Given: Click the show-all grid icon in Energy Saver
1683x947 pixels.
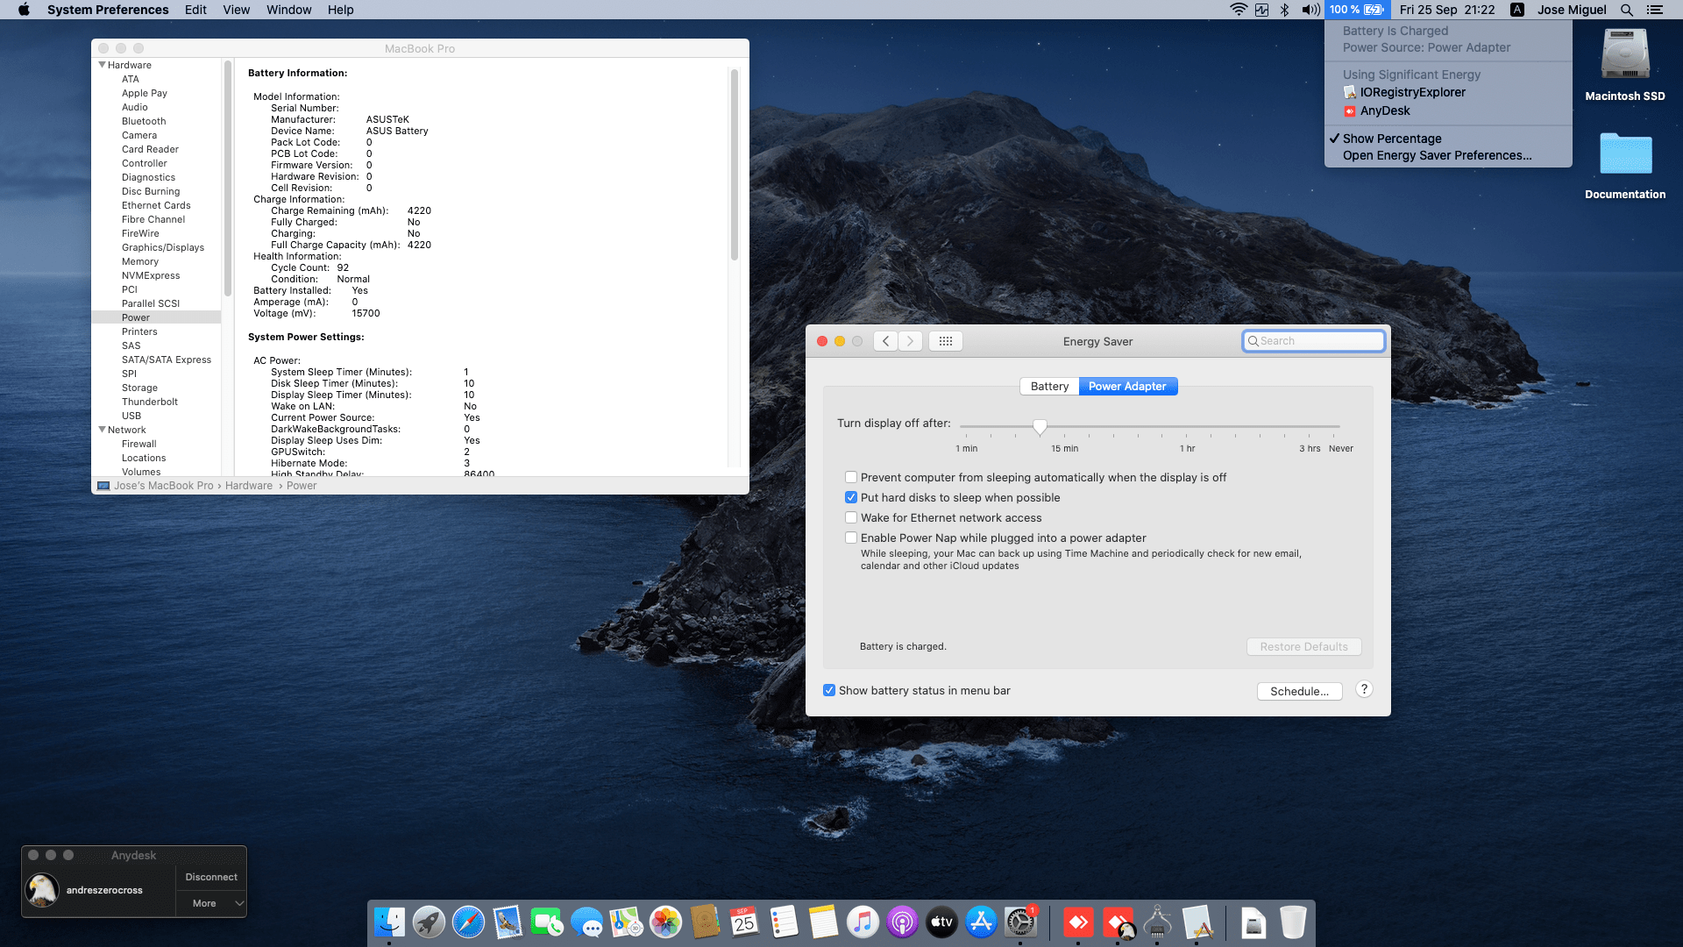Looking at the screenshot, I should pyautogui.click(x=945, y=341).
